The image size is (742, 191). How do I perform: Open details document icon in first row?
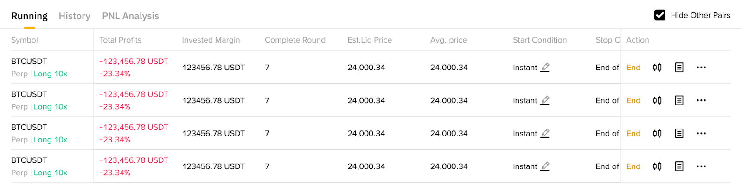point(679,68)
